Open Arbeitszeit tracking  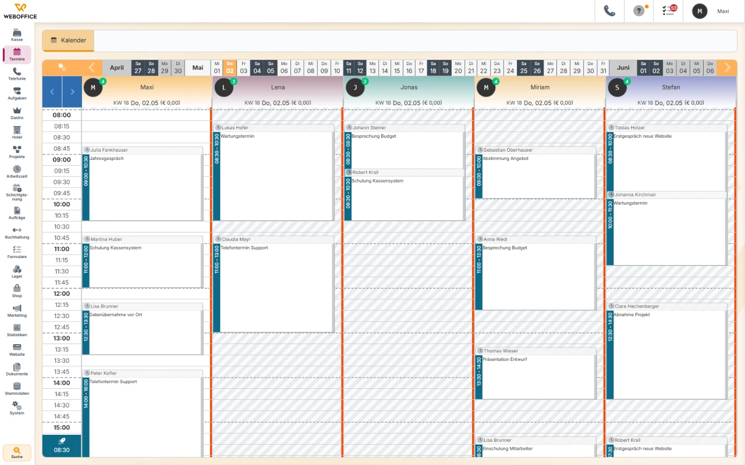[x=17, y=171]
